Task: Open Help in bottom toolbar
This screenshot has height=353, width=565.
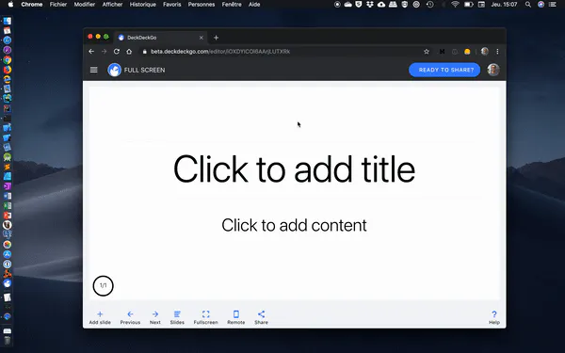Action: (x=494, y=317)
